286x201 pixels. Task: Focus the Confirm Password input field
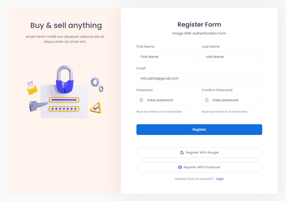click(235, 100)
